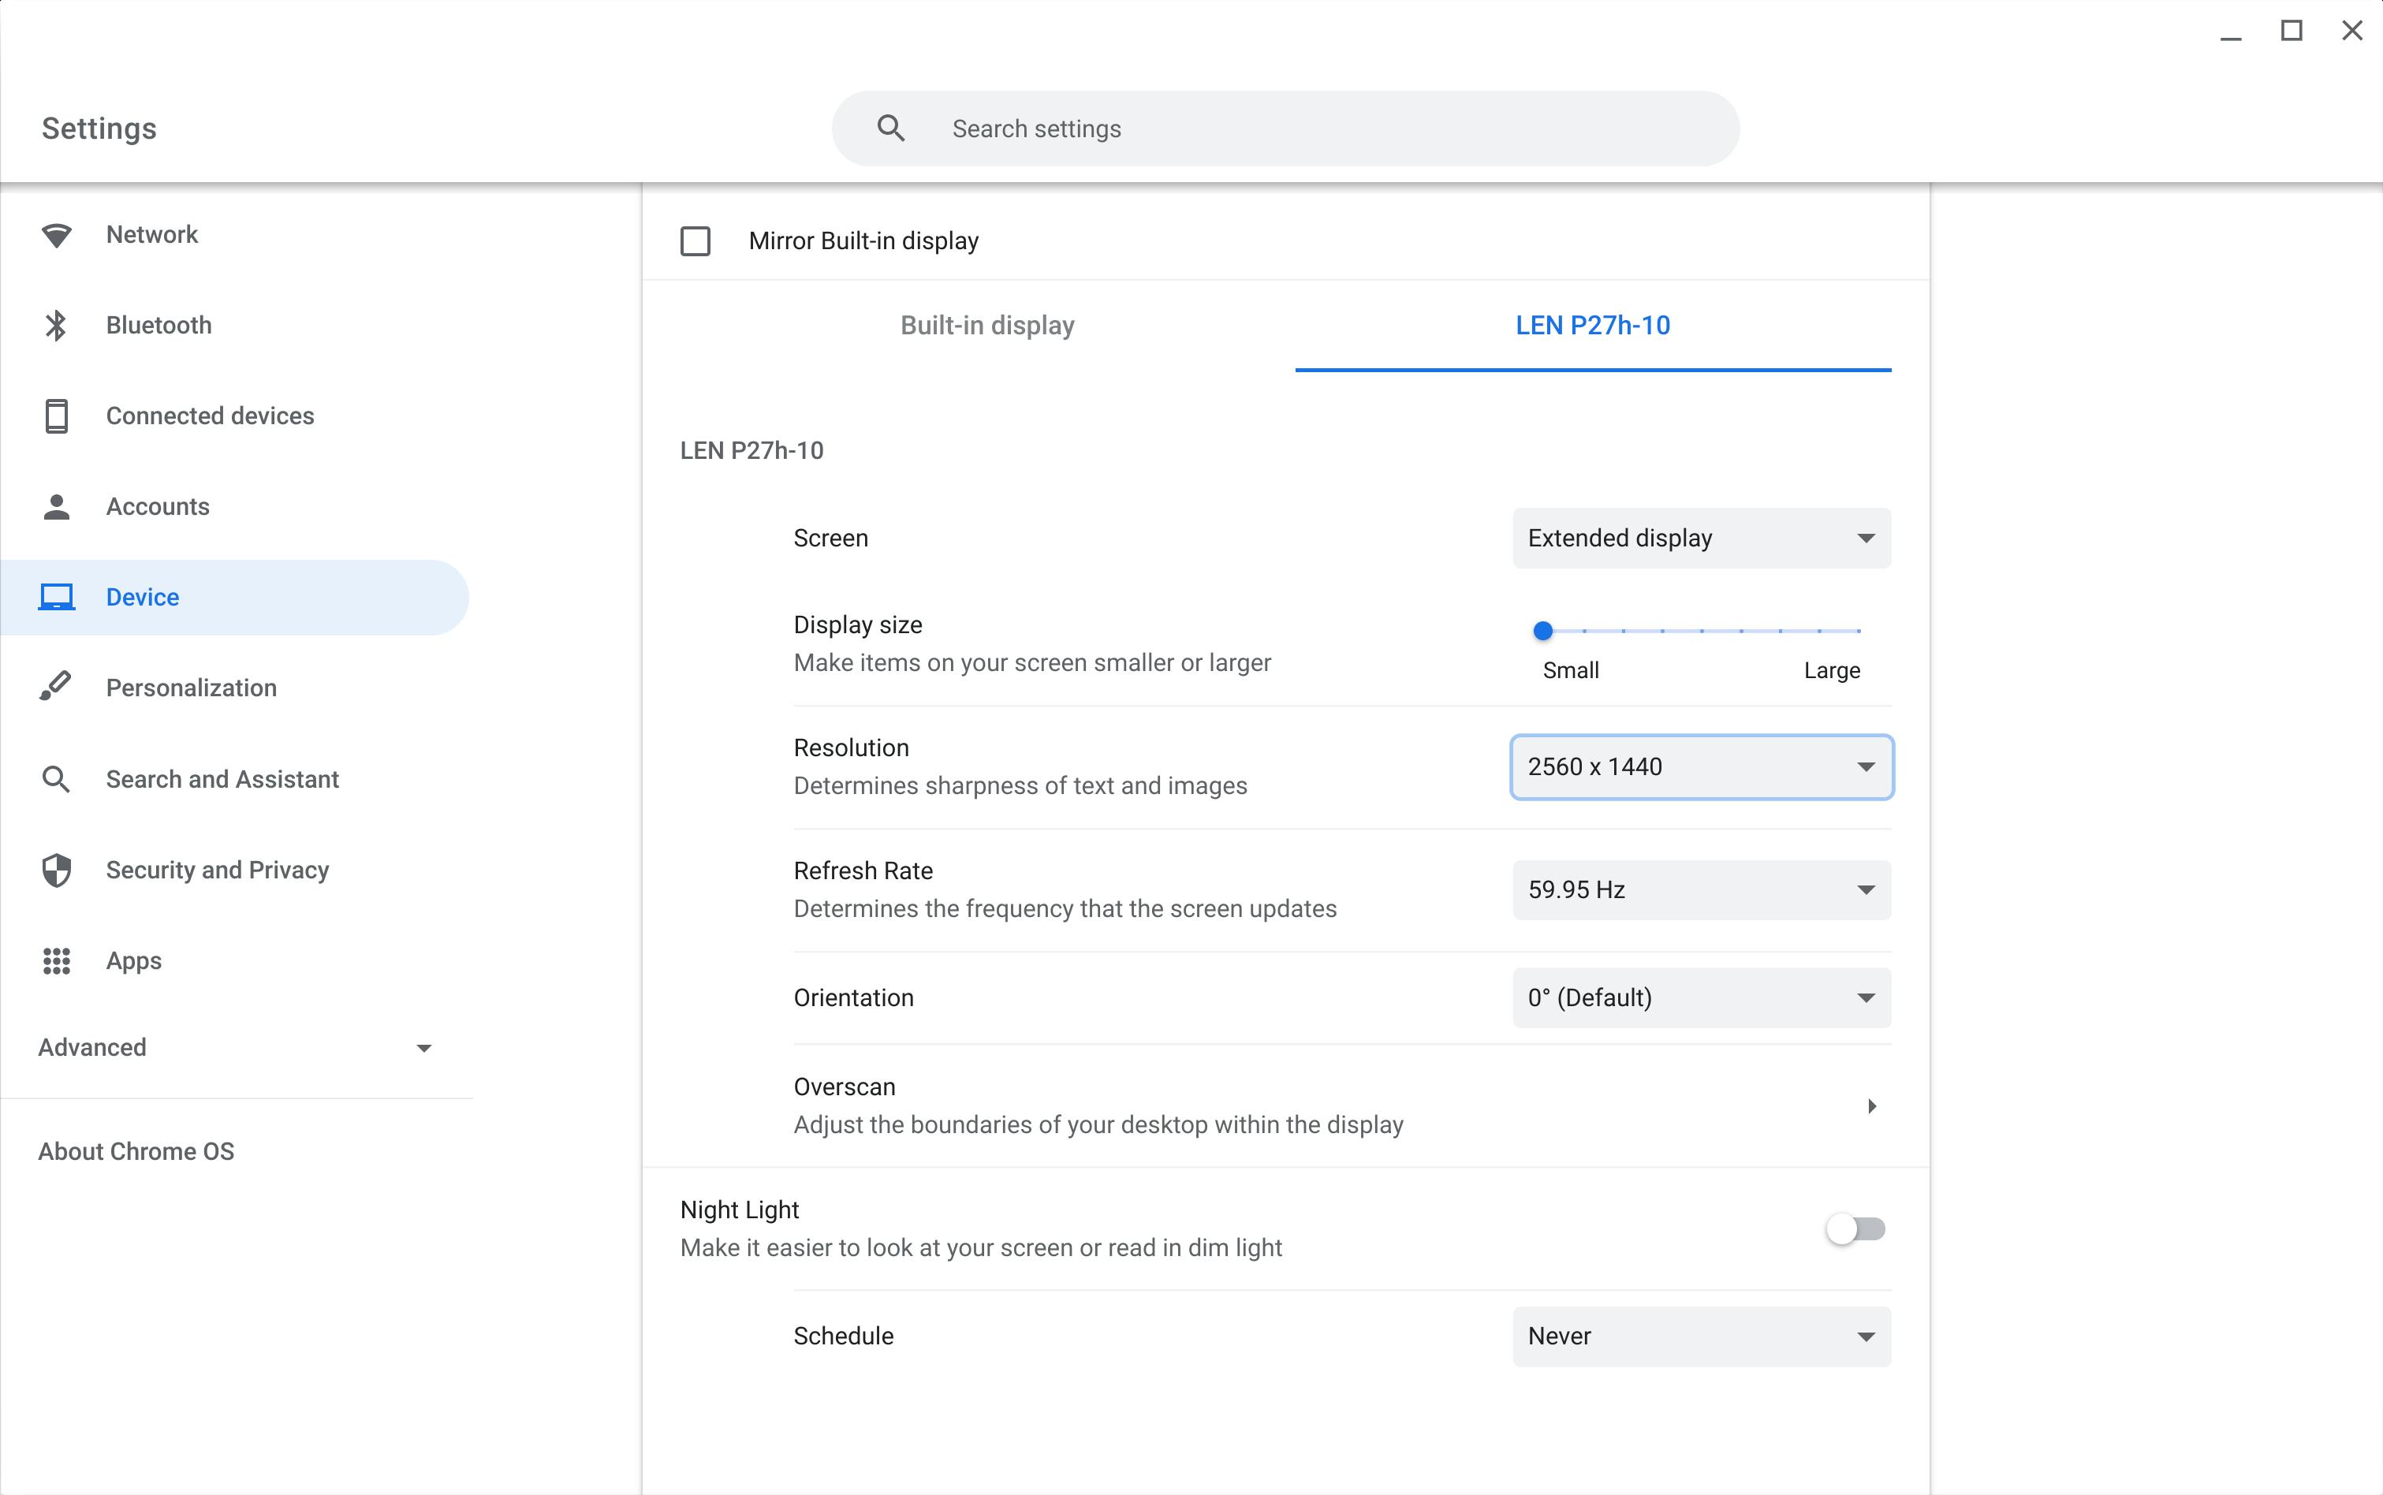Click the Apps grid icon
This screenshot has width=2383, height=1495.
tap(56, 961)
